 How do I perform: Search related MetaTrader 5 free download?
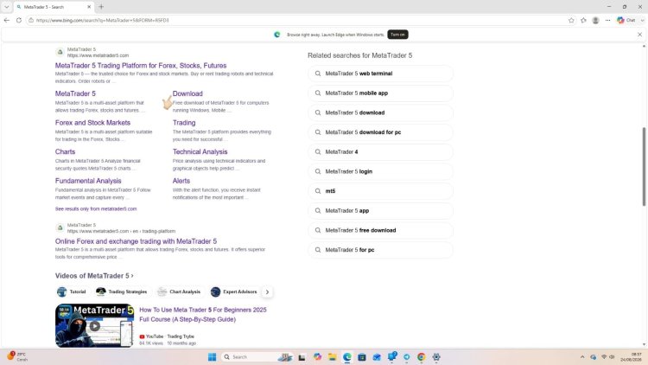click(x=380, y=230)
